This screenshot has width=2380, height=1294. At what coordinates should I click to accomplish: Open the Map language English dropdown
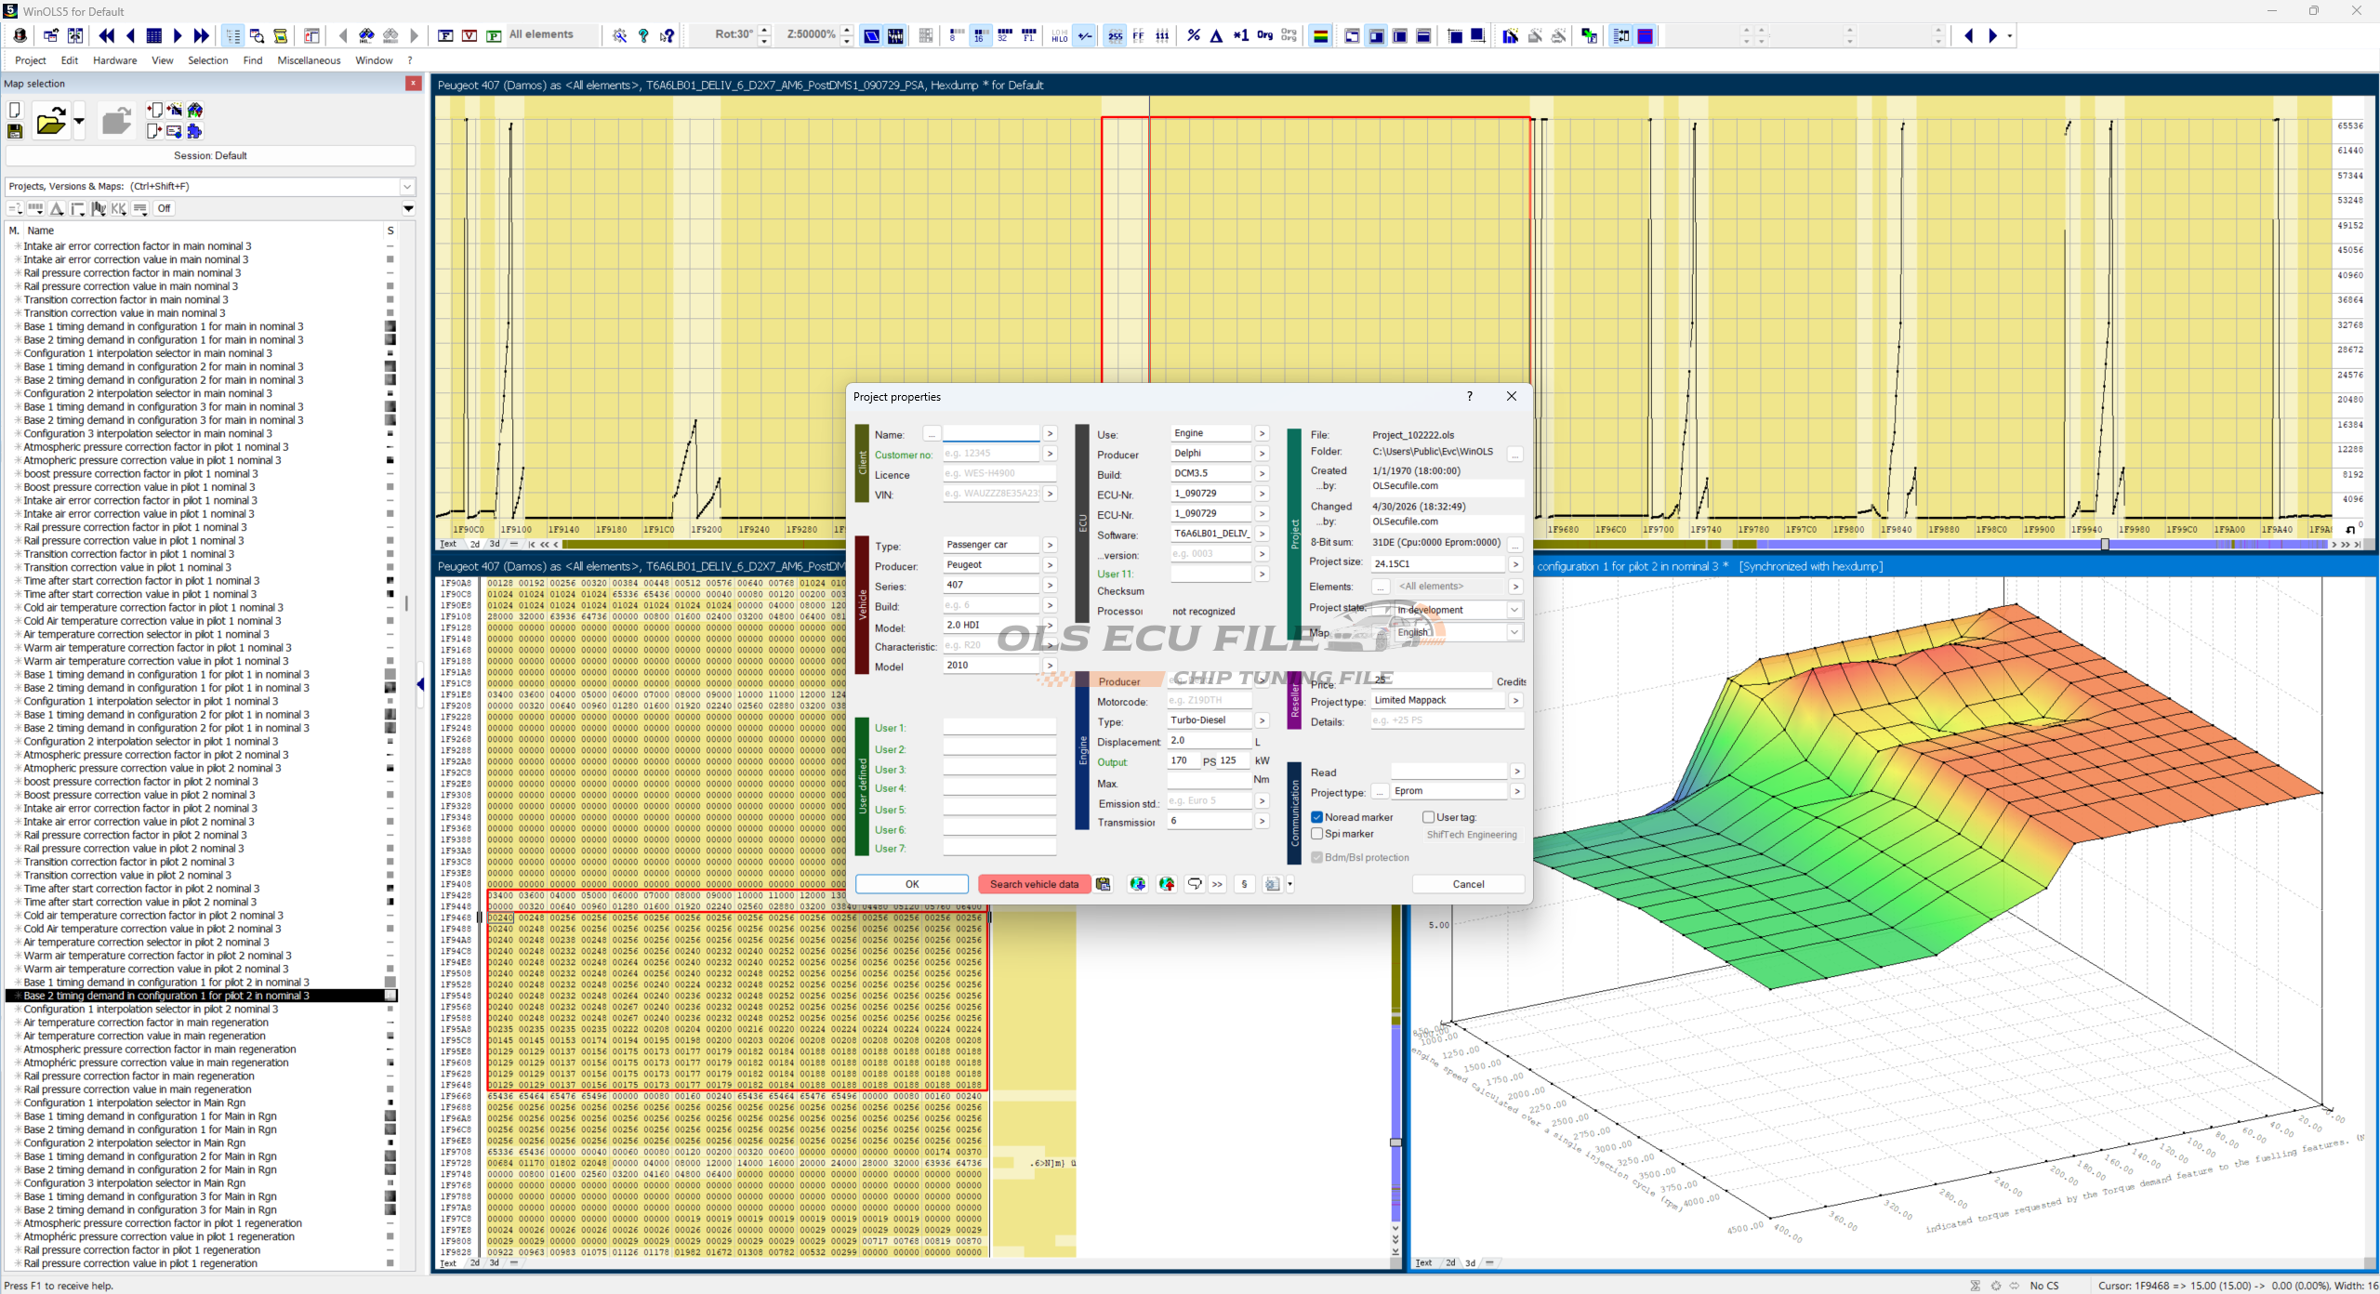pos(1514,632)
